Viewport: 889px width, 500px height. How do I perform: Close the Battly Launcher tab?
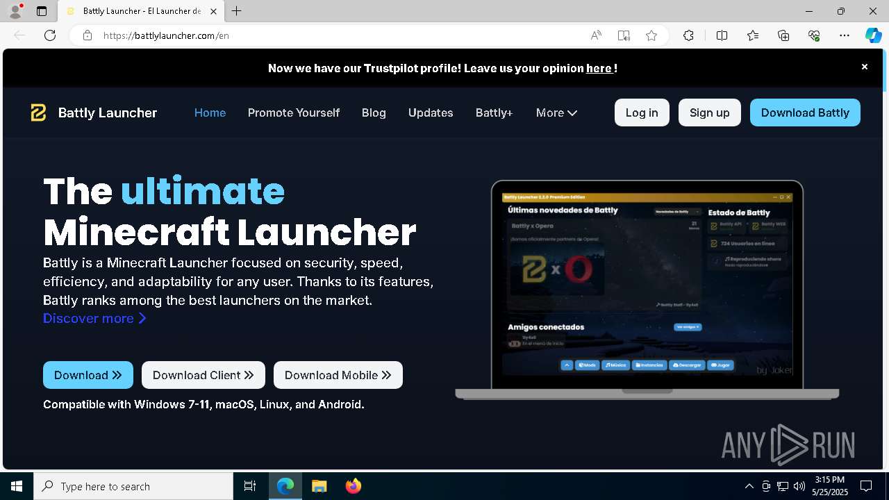(x=213, y=11)
